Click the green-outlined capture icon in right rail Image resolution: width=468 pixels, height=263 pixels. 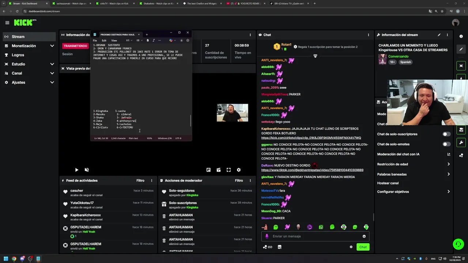tap(461, 66)
